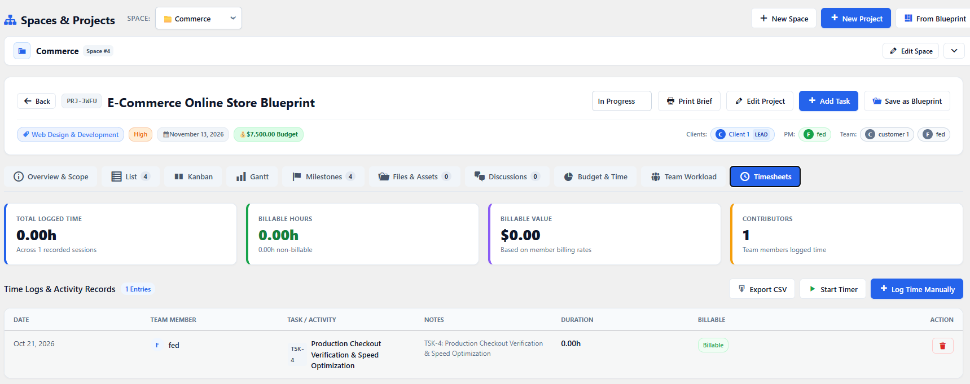Click the TSK-4 task ID badge

(x=297, y=354)
